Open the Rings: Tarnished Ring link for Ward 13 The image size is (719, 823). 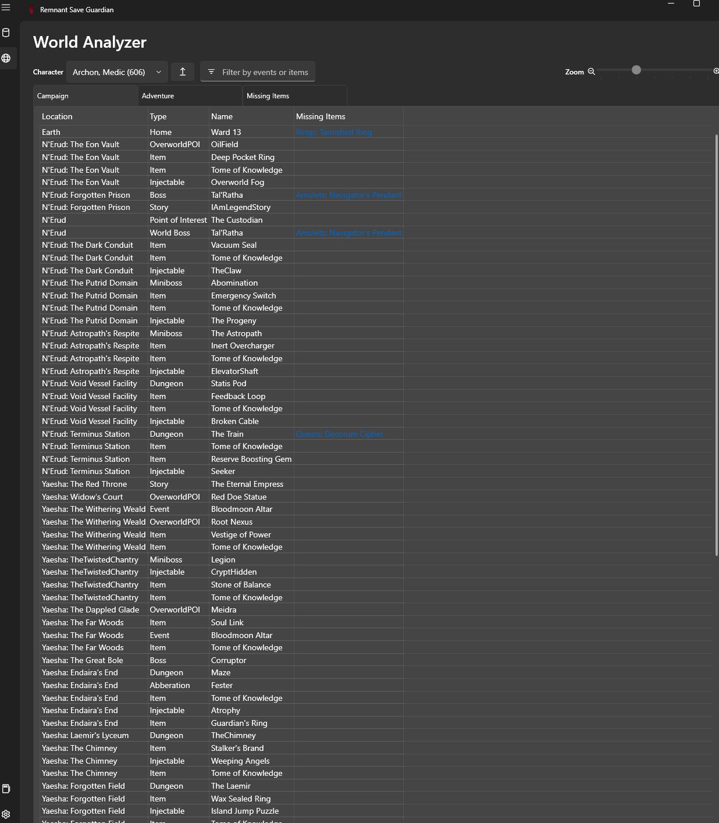pyautogui.click(x=333, y=131)
